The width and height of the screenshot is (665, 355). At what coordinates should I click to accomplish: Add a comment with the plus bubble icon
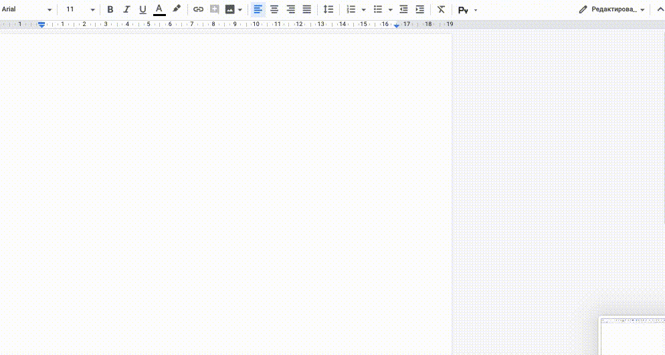click(215, 9)
